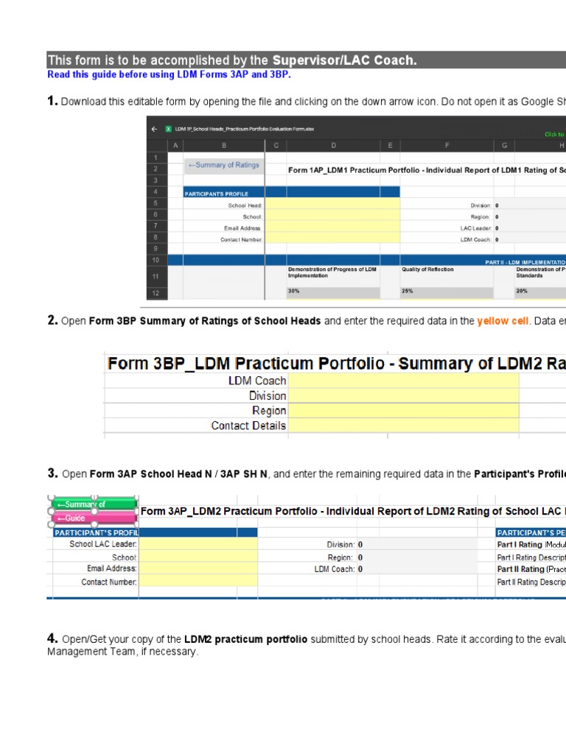Screen dimensions: 566x754
Task: Click the back arrow in the embedded file viewer
Action: (154, 129)
